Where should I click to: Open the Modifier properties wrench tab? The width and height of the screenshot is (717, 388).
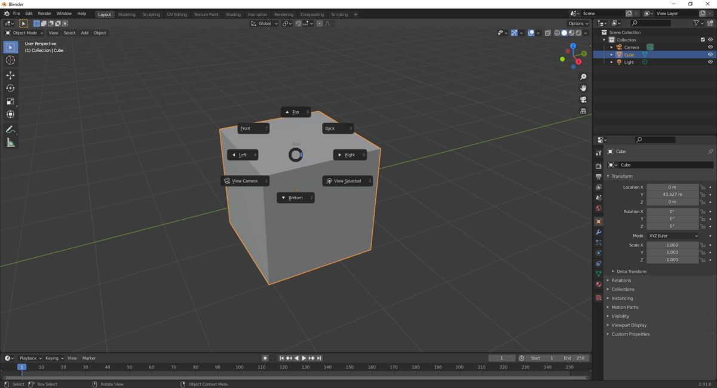tap(599, 232)
